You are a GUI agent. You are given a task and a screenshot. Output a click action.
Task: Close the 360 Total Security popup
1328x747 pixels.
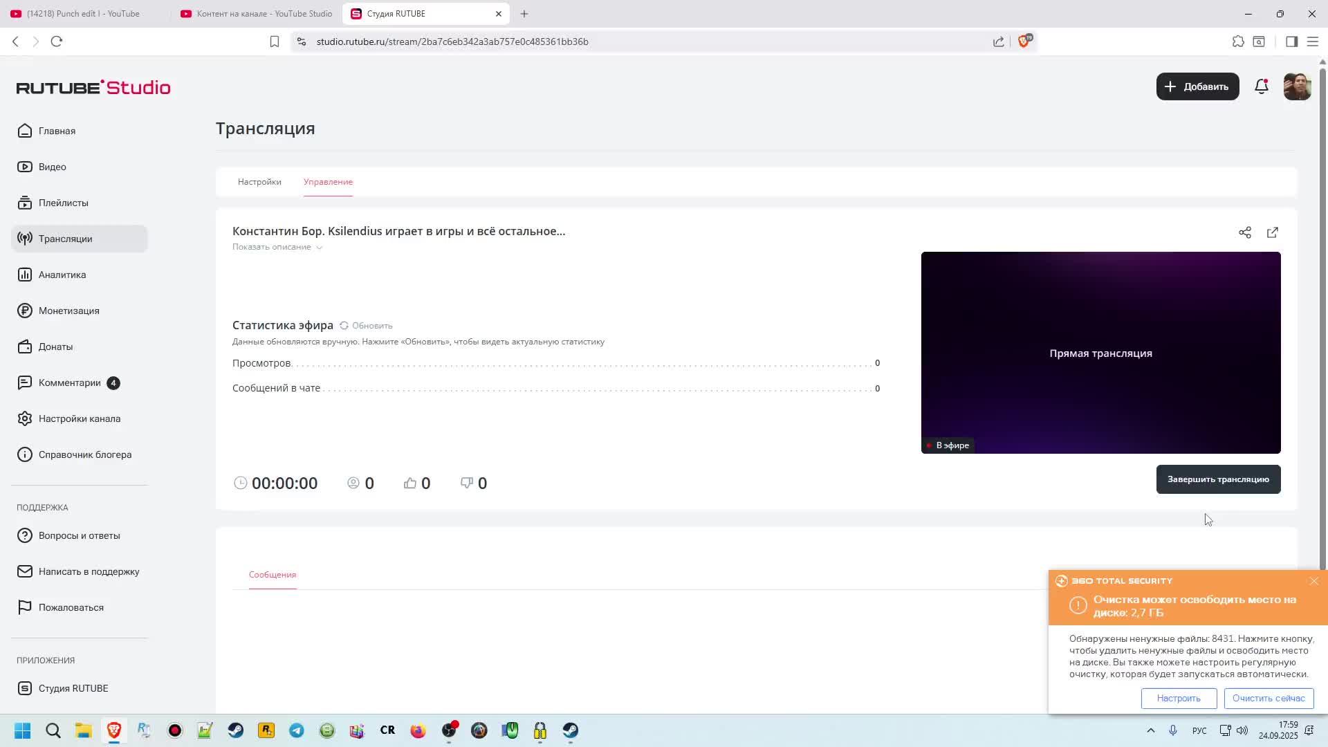(x=1314, y=581)
